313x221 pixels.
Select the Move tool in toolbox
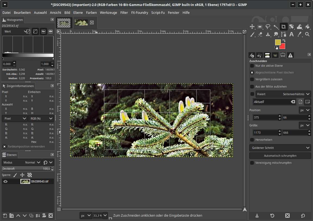click(252, 27)
